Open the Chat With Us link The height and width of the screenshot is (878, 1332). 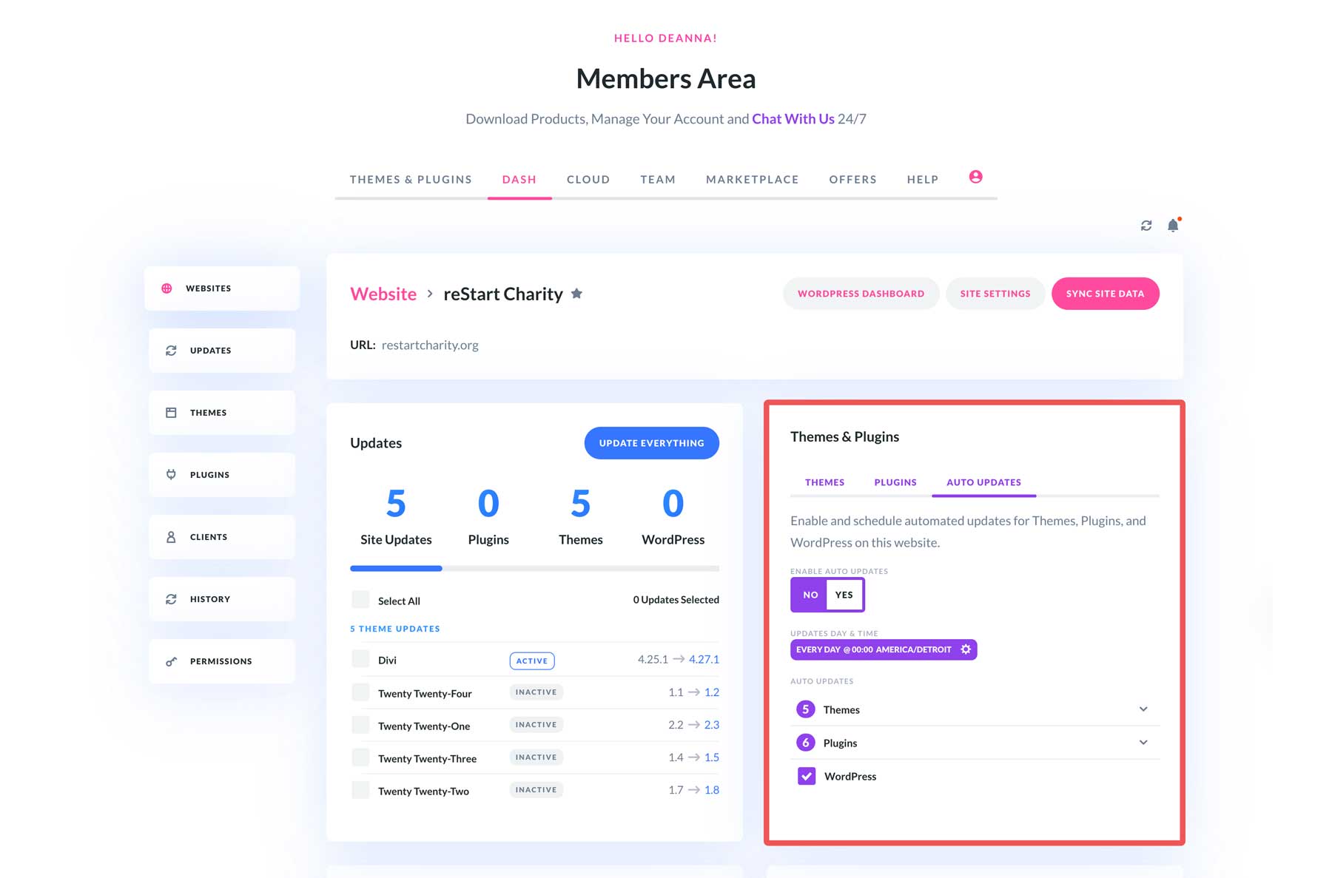click(792, 118)
